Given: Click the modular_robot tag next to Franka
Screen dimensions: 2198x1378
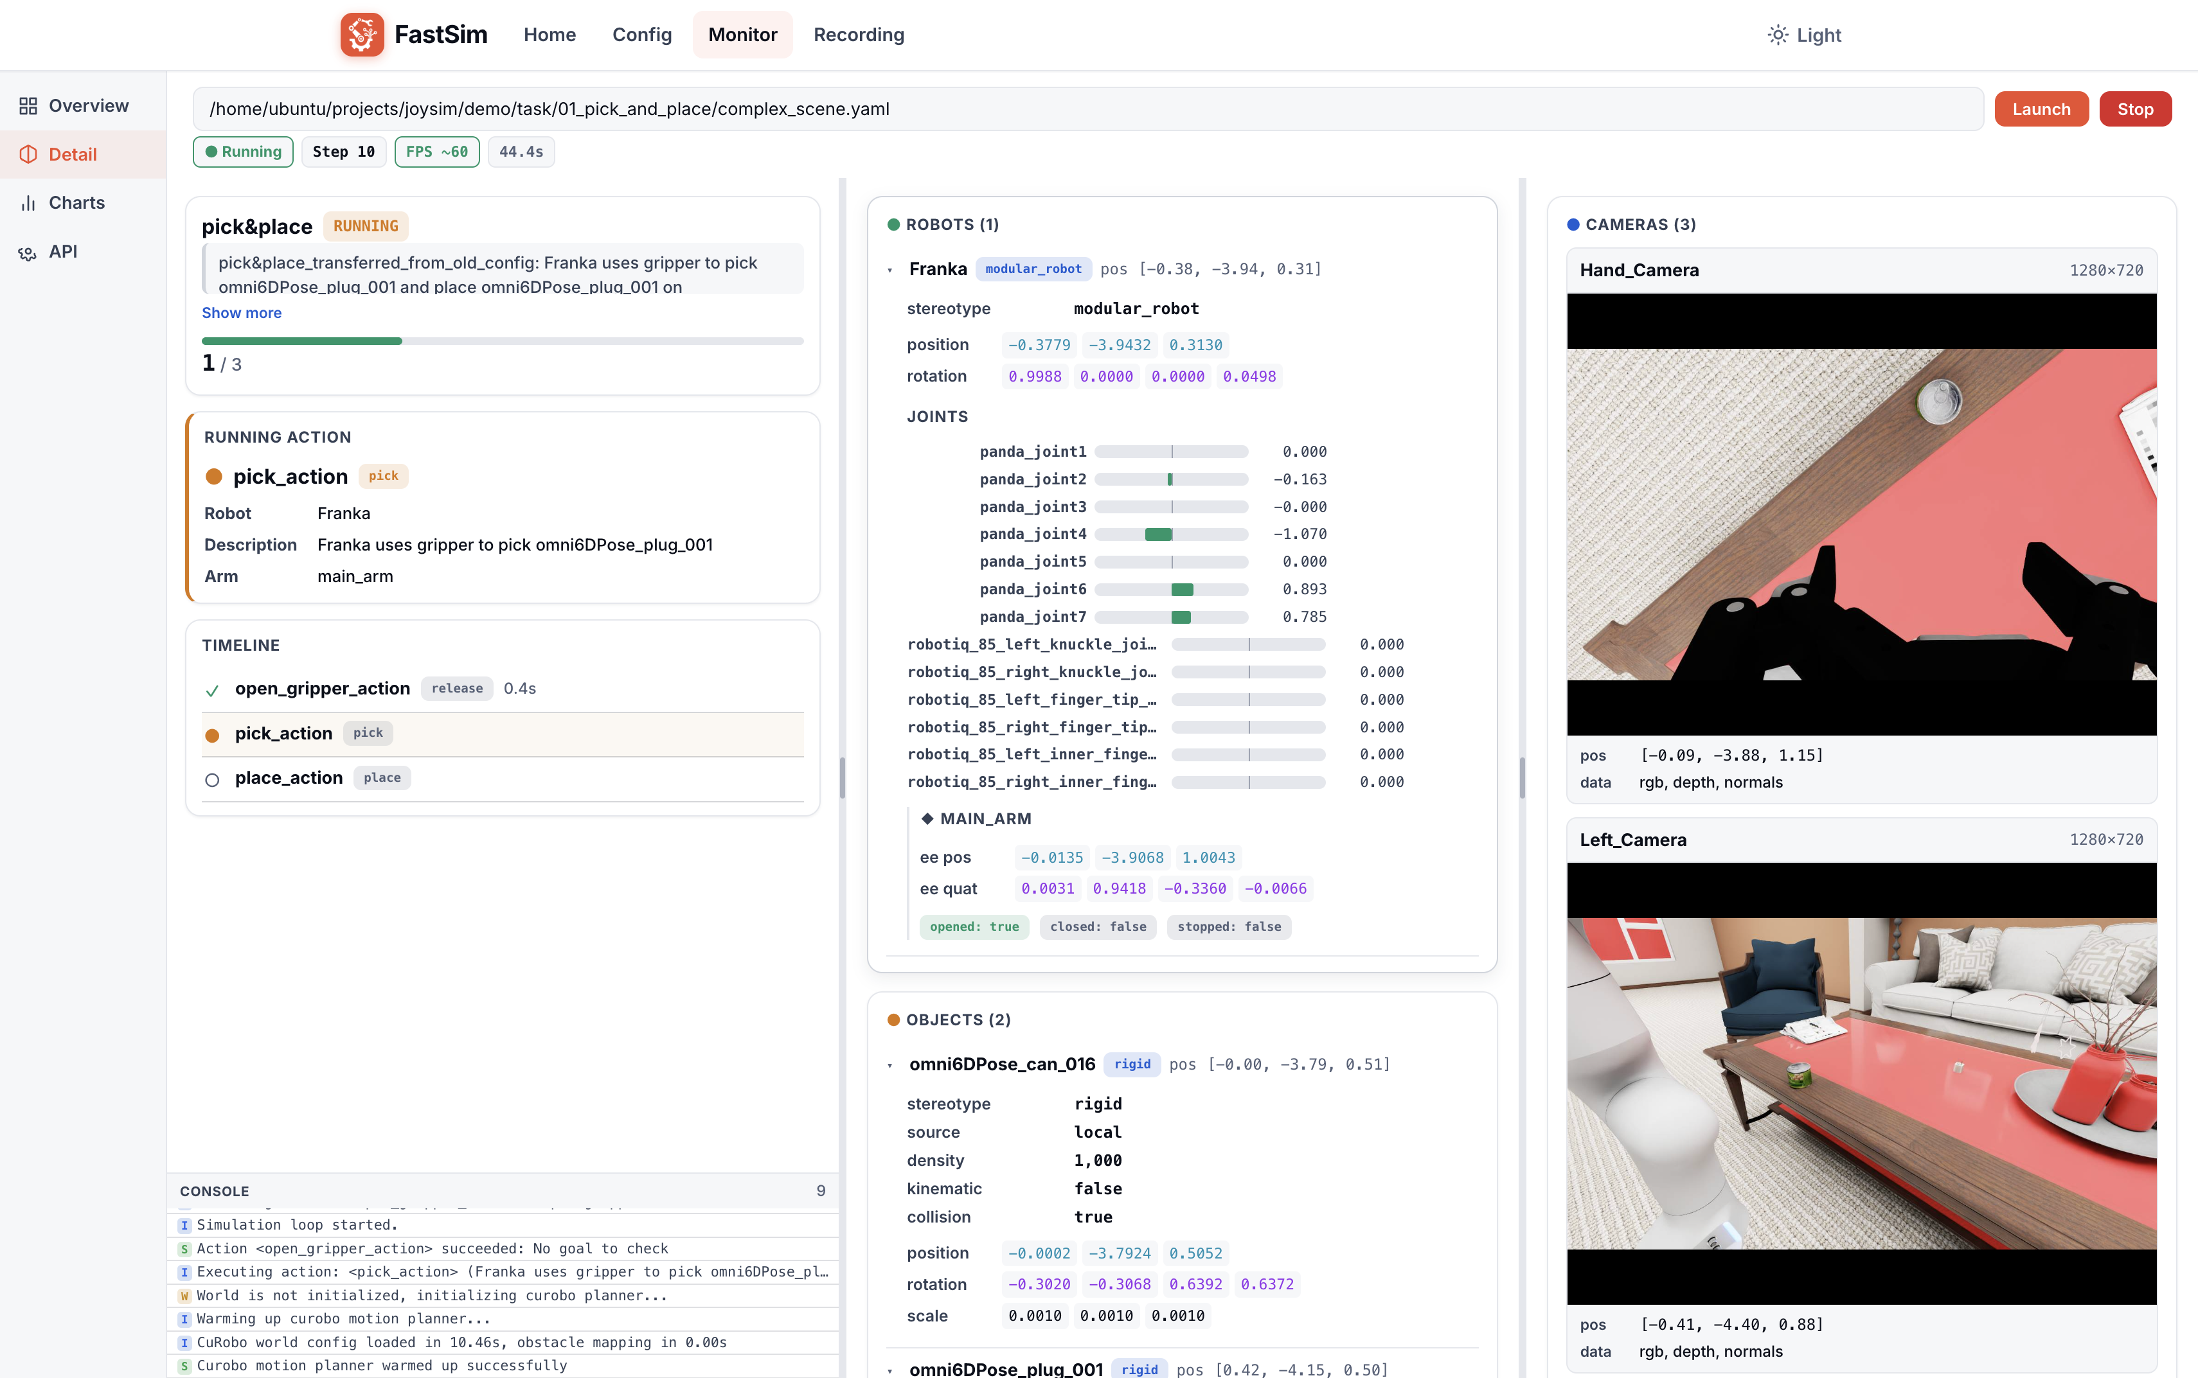Looking at the screenshot, I should tap(1033, 269).
